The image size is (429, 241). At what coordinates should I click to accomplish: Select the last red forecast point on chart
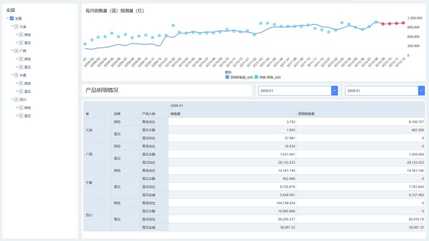[404, 23]
